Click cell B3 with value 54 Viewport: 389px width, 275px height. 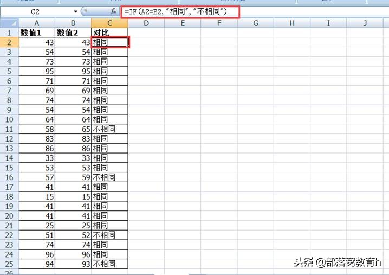tap(73, 52)
